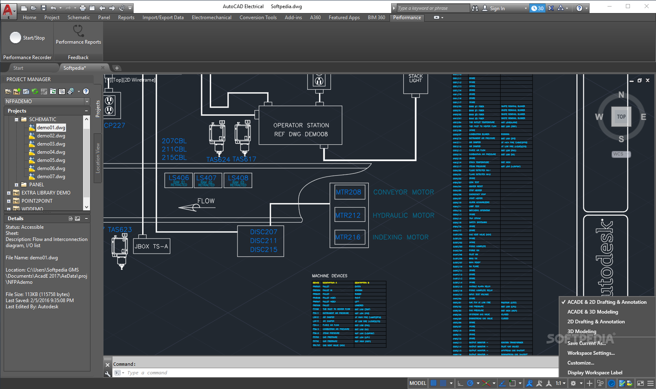656x389 pixels.
Task: Toggle drawing grid display in status bar
Action: coord(434,383)
